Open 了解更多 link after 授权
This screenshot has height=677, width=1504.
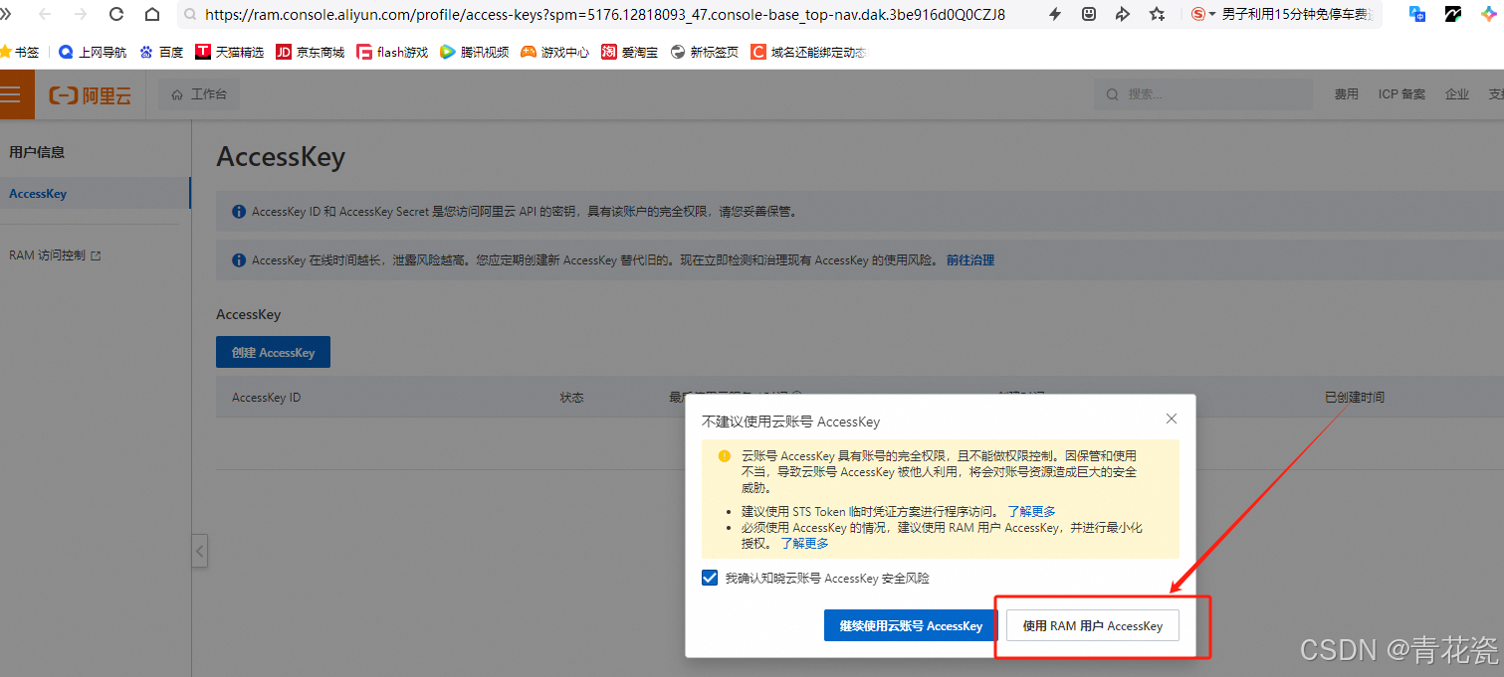[804, 543]
